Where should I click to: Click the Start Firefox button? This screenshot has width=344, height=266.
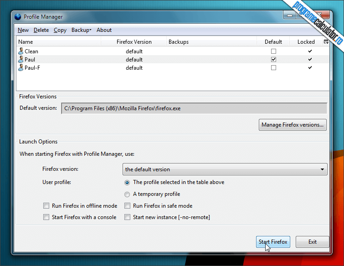tap(273, 242)
